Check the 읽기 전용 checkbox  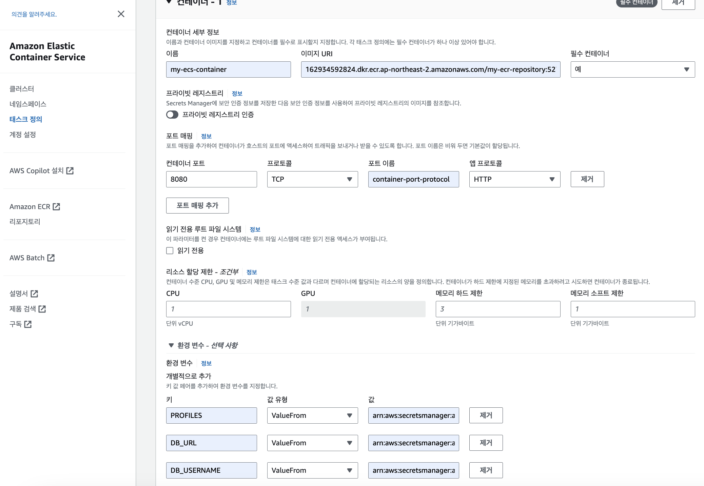170,250
